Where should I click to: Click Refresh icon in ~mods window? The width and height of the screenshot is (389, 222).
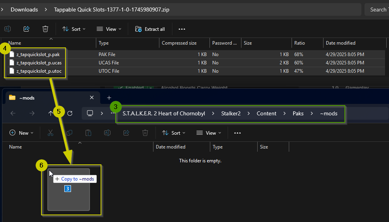(x=70, y=113)
